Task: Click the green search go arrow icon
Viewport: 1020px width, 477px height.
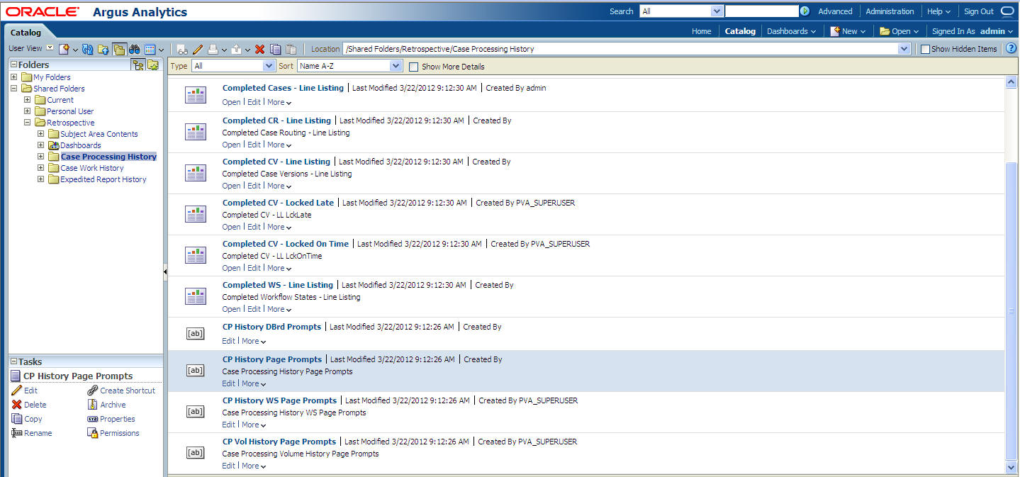Action: pos(805,11)
